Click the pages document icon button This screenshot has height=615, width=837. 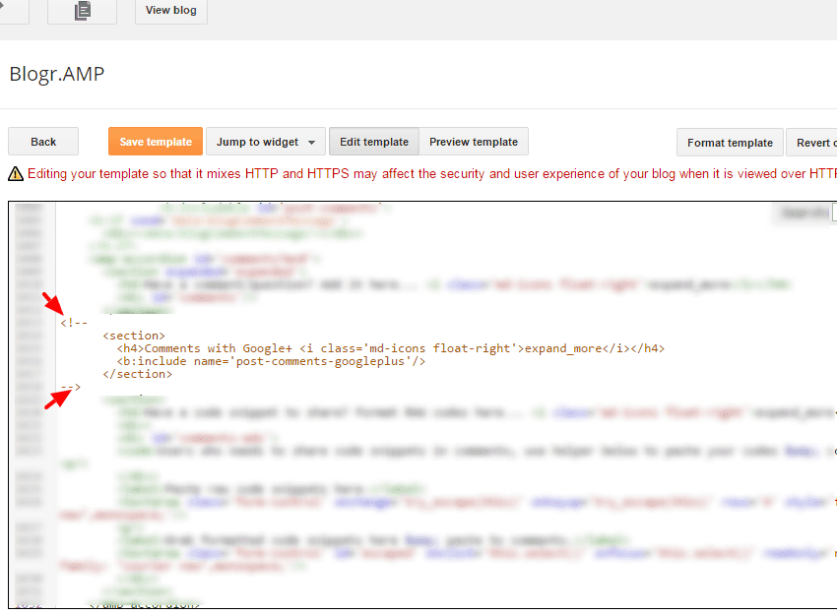82,11
